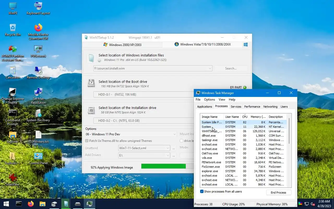This screenshot has height=209, width=334.
Task: Open the Explorer desktop icon
Action: pyautogui.click(x=13, y=137)
